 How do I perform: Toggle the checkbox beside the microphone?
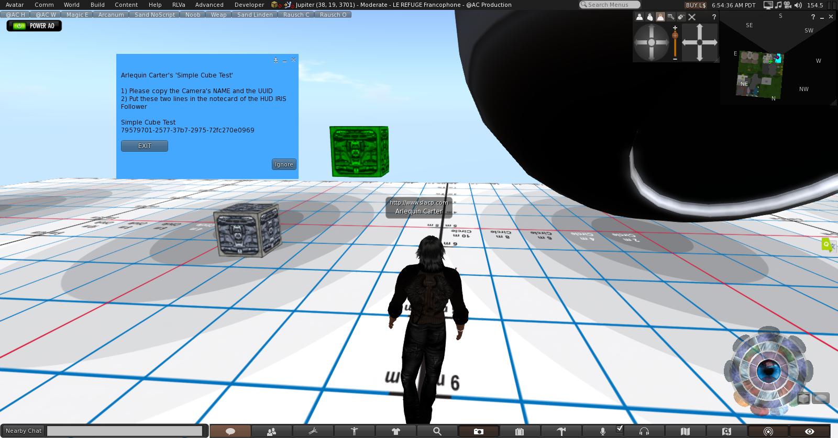[x=620, y=429]
